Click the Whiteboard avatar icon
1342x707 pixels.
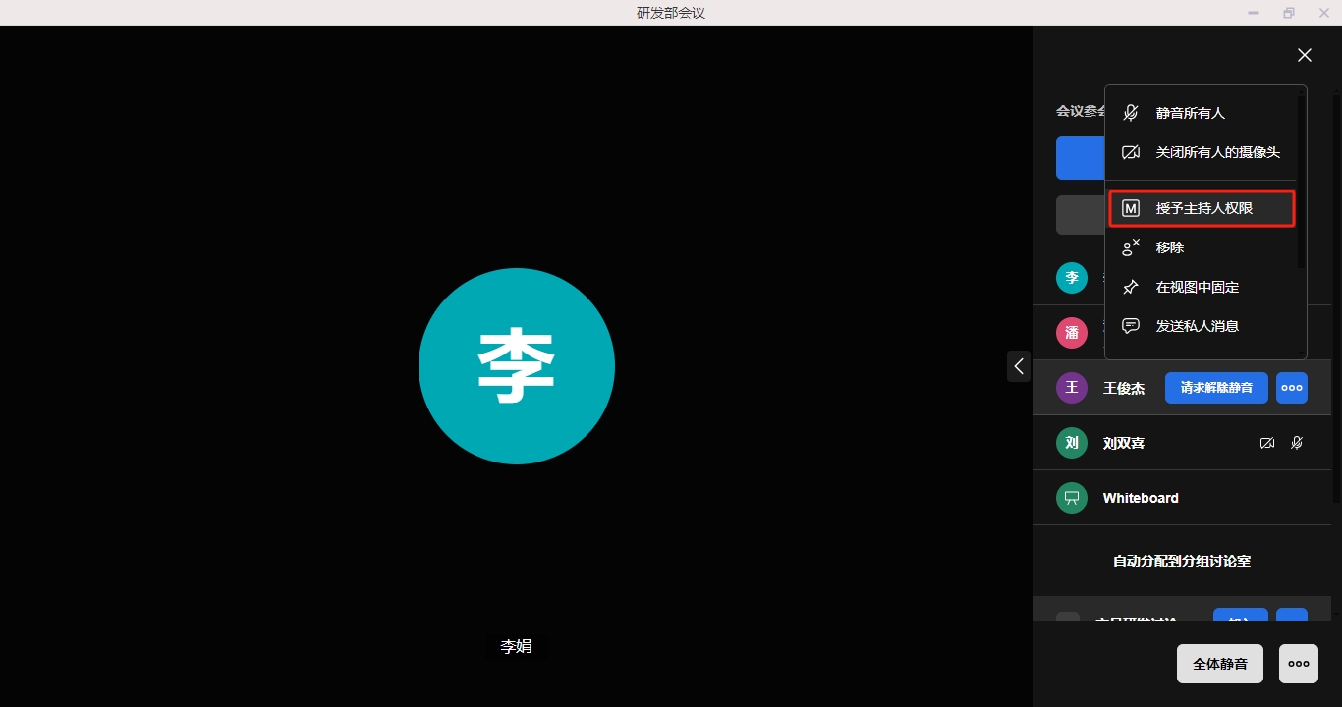point(1072,498)
